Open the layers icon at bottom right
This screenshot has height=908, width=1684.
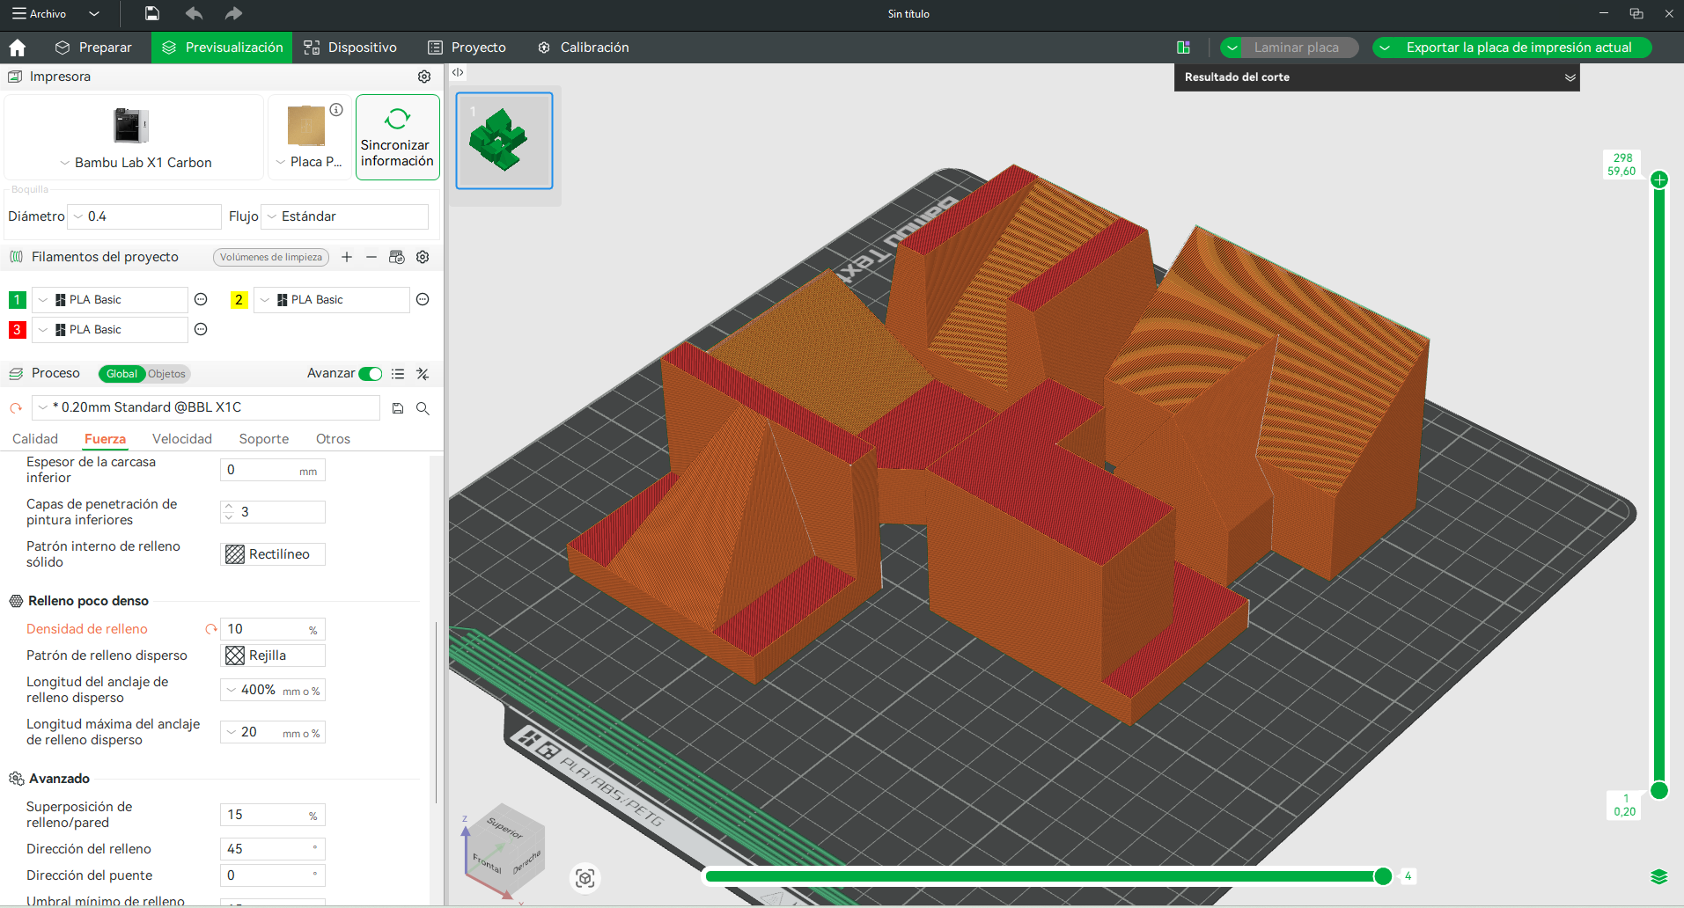[x=1658, y=876]
